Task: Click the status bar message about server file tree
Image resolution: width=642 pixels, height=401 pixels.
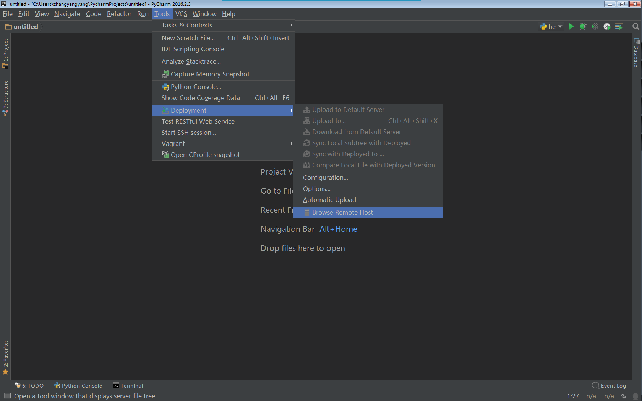Action: tap(84, 396)
